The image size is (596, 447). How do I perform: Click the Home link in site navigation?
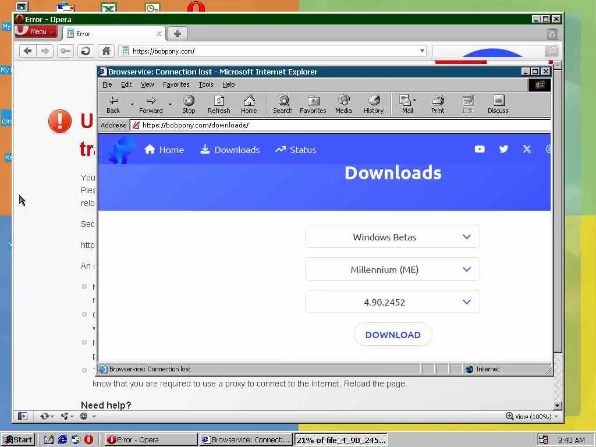click(x=164, y=150)
